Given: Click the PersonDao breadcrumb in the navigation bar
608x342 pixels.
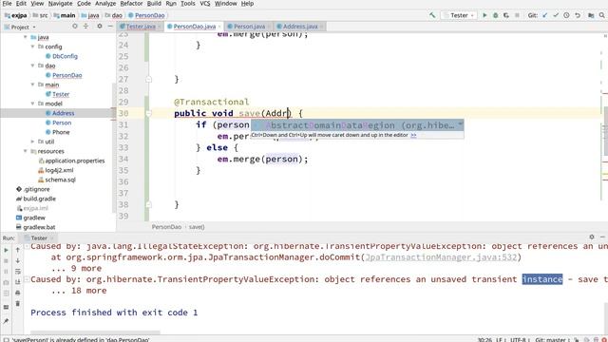Looking at the screenshot, I should click(146, 15).
